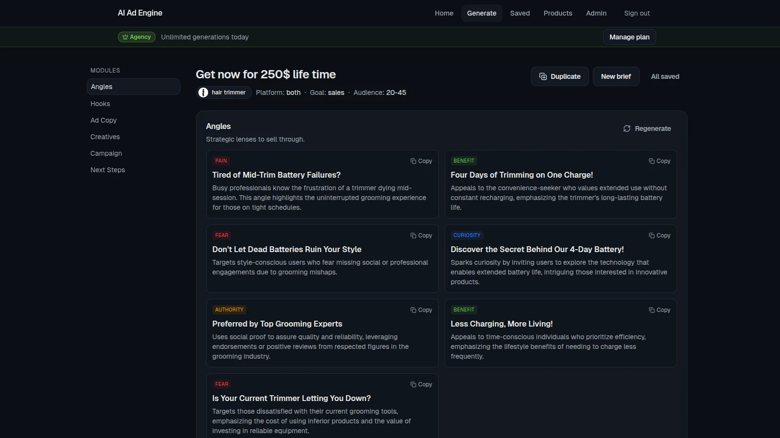The image size is (780, 438).
Task: Click the PAIN tag label
Action: click(221, 161)
